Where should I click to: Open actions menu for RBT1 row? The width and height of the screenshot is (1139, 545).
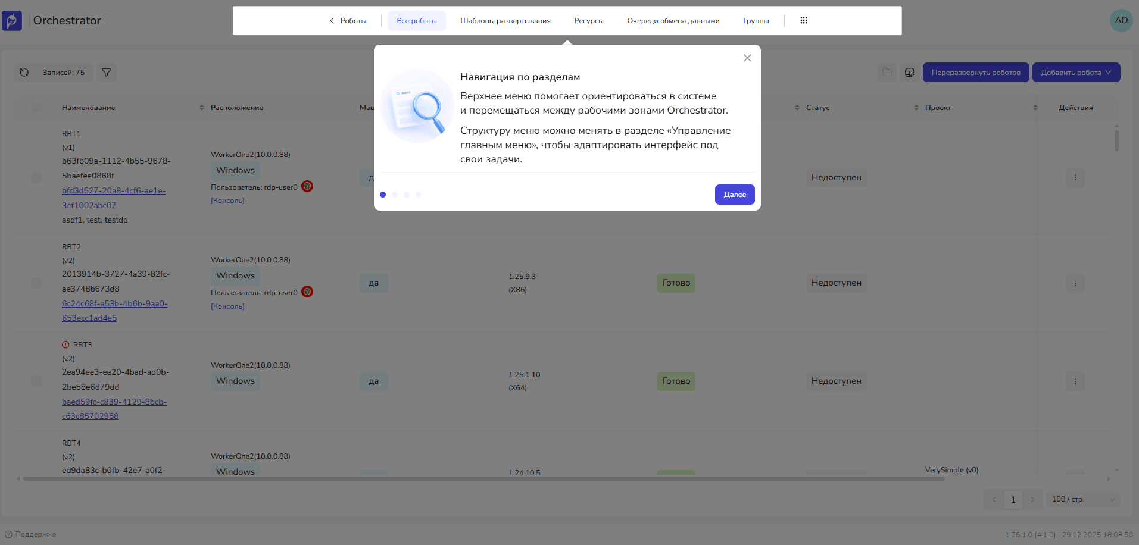[x=1075, y=177]
